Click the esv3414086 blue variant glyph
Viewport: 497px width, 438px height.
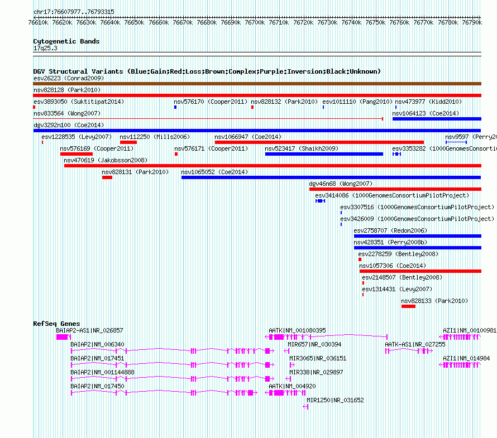pyautogui.click(x=320, y=201)
